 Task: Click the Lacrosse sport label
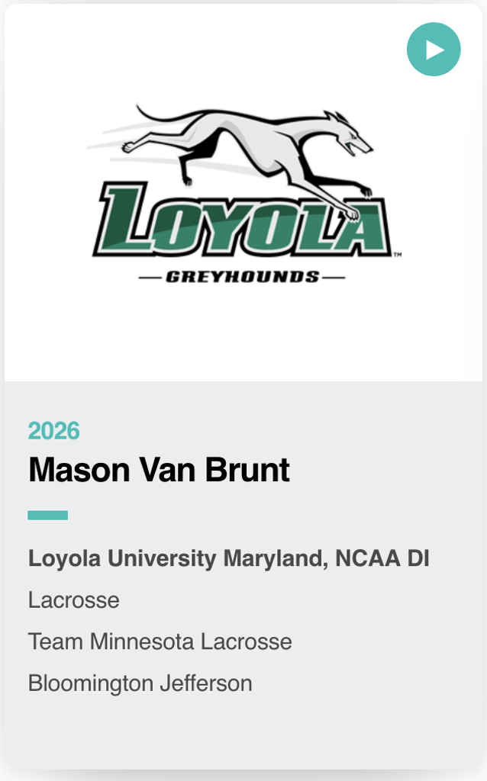pos(73,600)
